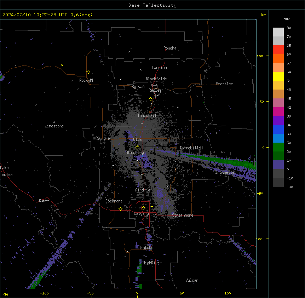Pick the light gray 80 dBZ legend swatch
Image resolution: width=305 pixels, height=298 pixels.
click(278, 32)
